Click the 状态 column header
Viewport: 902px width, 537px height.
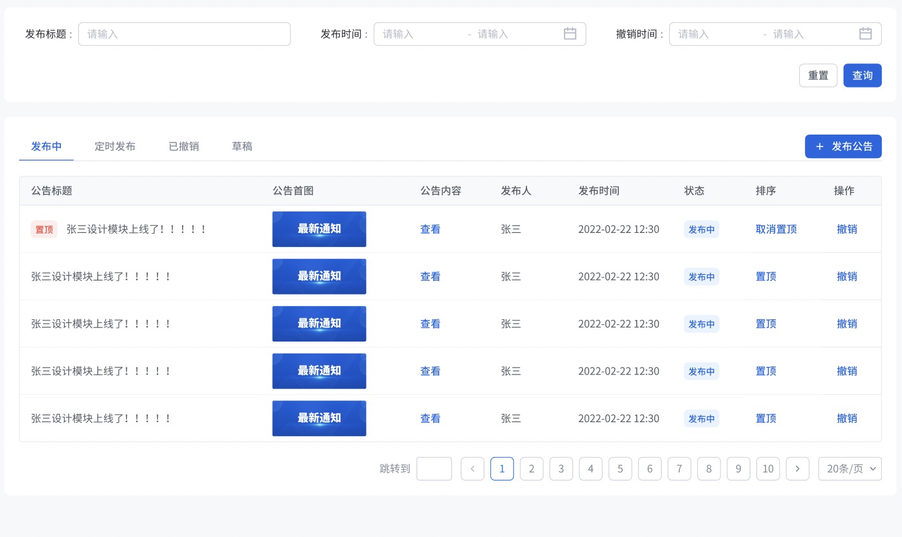pyautogui.click(x=695, y=191)
